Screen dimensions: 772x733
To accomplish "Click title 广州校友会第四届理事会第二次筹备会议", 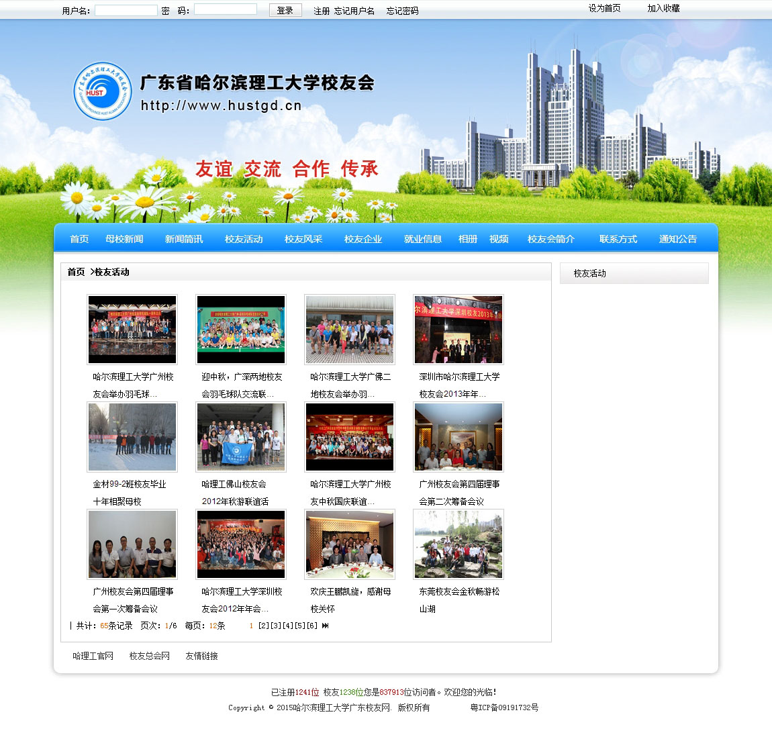I will click(459, 493).
